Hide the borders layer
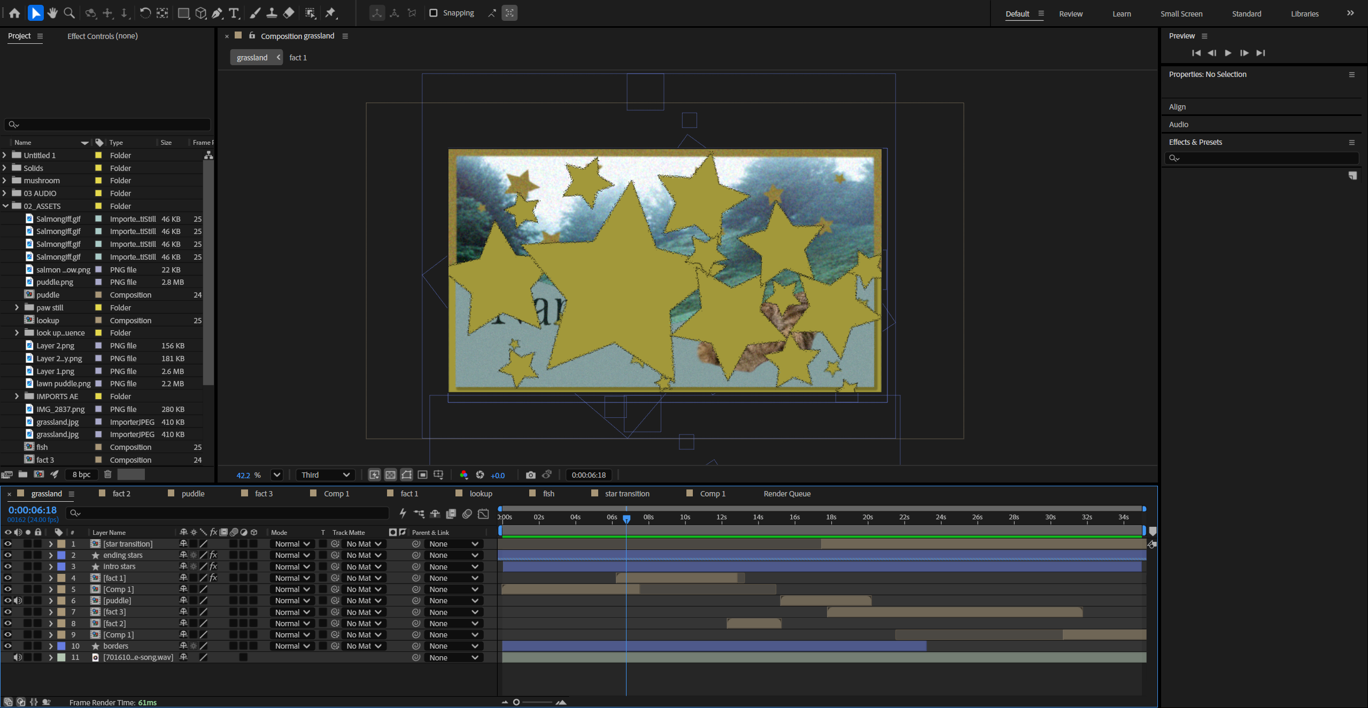 coord(7,646)
